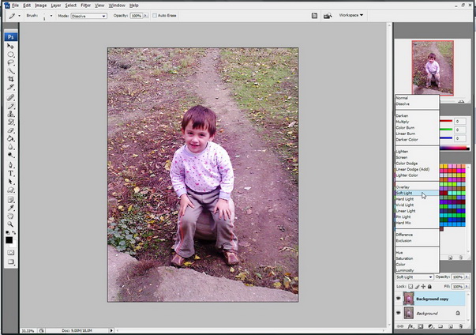Open the layer blend mode dropdown

tap(414, 277)
